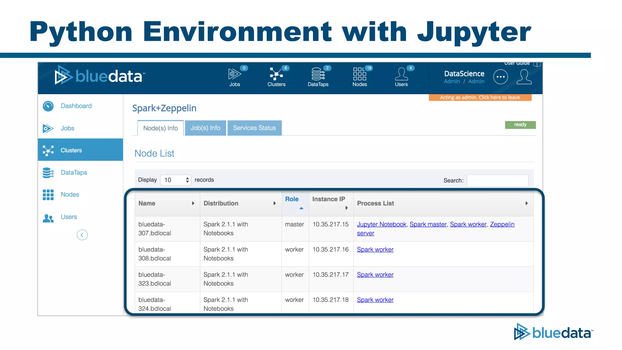
Task: Click the Zeppelin server link
Action: 502,224
